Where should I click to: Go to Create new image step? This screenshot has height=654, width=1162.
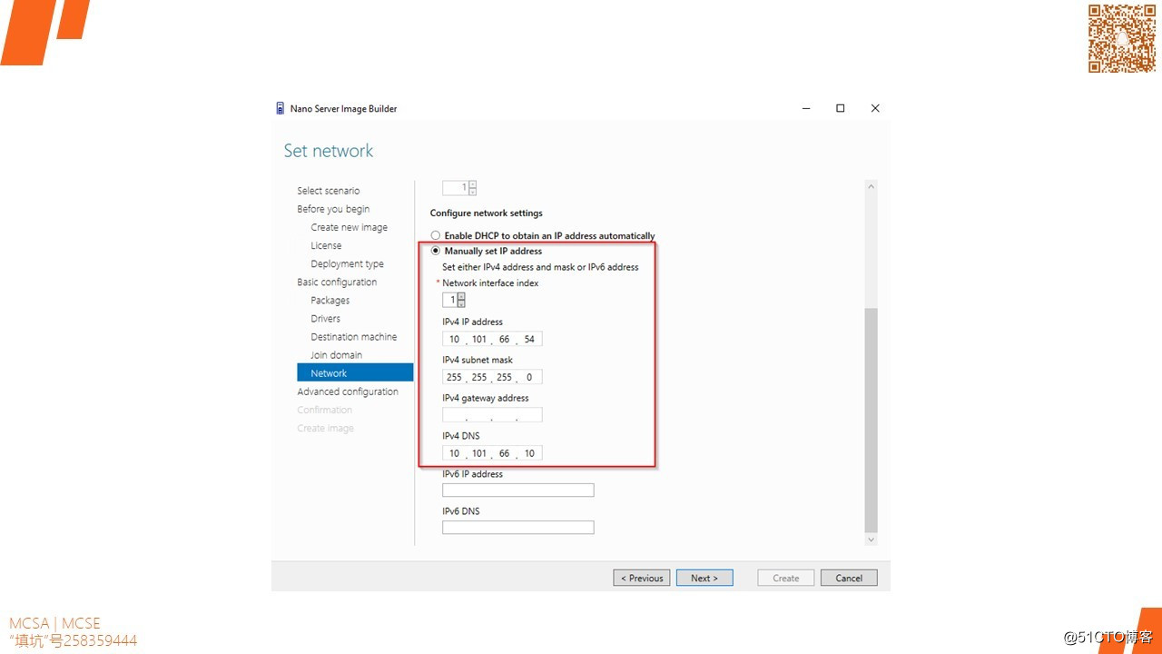[349, 227]
